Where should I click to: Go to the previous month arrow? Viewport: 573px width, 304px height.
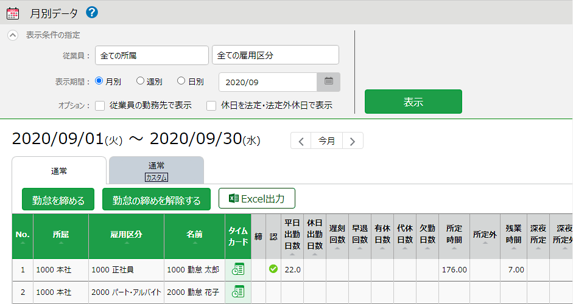(x=301, y=141)
